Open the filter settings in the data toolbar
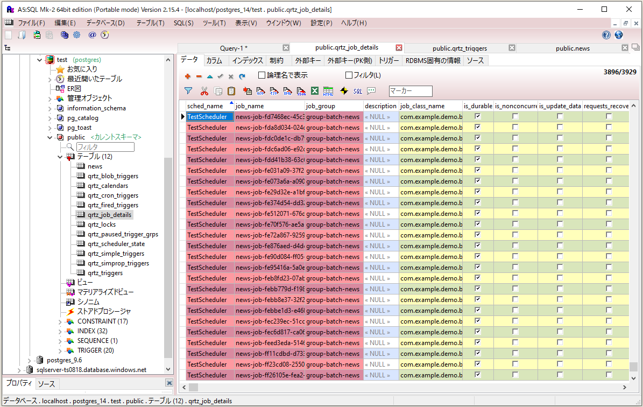Image resolution: width=643 pixels, height=407 pixels. point(188,91)
